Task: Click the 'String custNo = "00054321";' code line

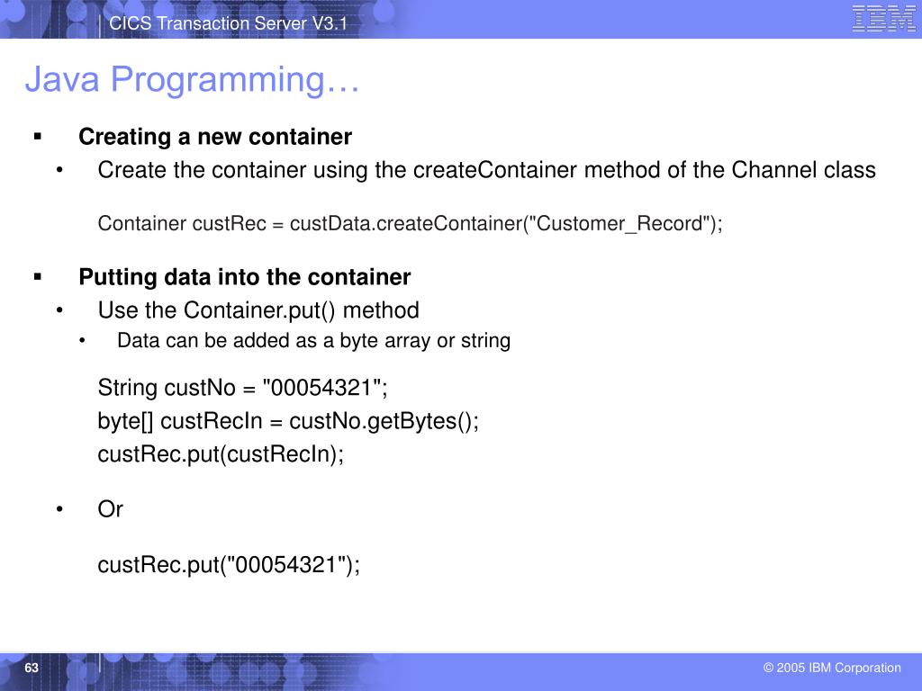Action: 243,388
